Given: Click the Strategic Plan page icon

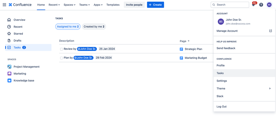Looking at the screenshot, I should 181,49.
